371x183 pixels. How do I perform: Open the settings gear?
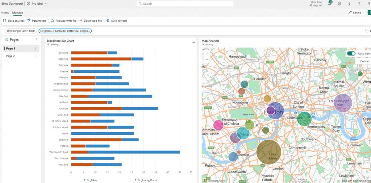click(339, 4)
